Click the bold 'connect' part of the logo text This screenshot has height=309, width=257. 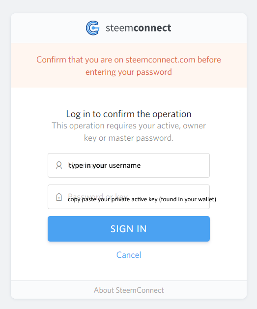coord(152,28)
